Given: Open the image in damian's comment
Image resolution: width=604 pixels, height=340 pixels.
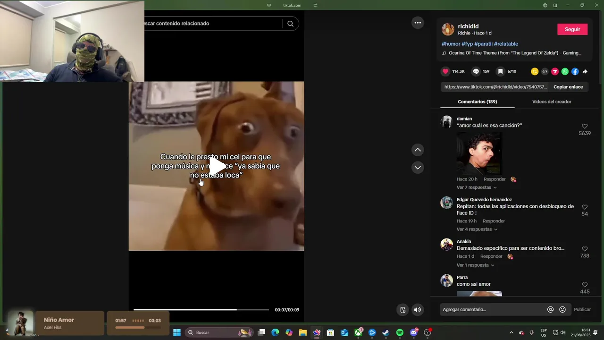Looking at the screenshot, I should tap(479, 153).
